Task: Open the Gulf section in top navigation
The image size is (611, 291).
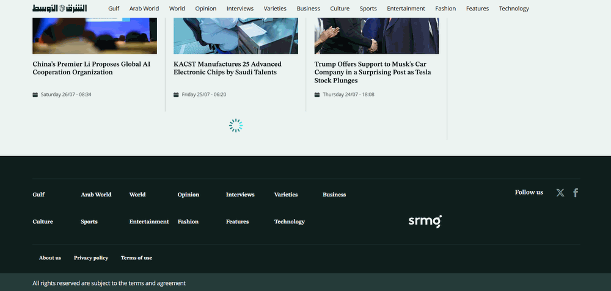Action: (114, 9)
